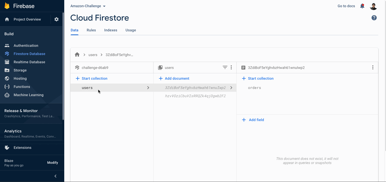The image size is (386, 182).
Task: Click the Functions brackets icon
Action: pos(7,87)
